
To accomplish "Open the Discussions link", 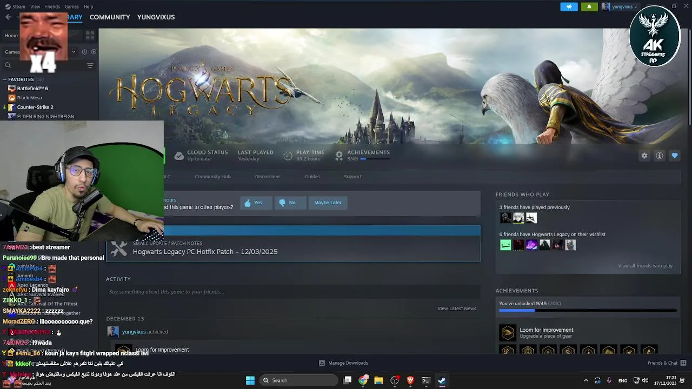I will pyautogui.click(x=268, y=177).
